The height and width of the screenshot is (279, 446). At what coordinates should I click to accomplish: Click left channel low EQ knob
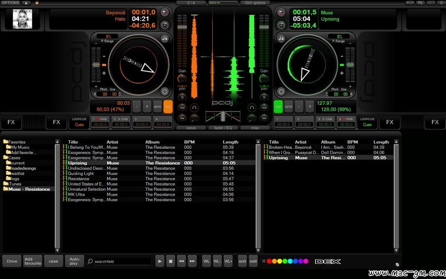182,118
